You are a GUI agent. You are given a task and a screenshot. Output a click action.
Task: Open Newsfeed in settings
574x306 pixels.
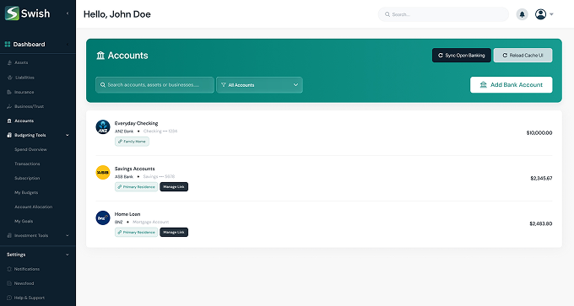pos(24,283)
